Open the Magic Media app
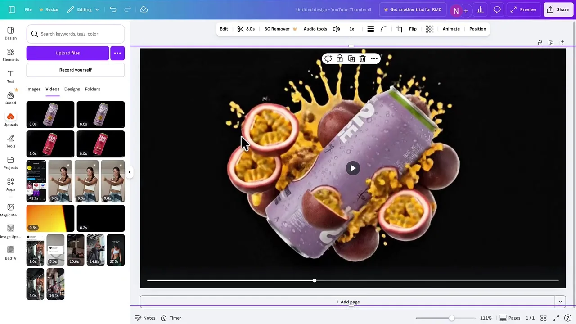The height and width of the screenshot is (324, 576). (11, 210)
